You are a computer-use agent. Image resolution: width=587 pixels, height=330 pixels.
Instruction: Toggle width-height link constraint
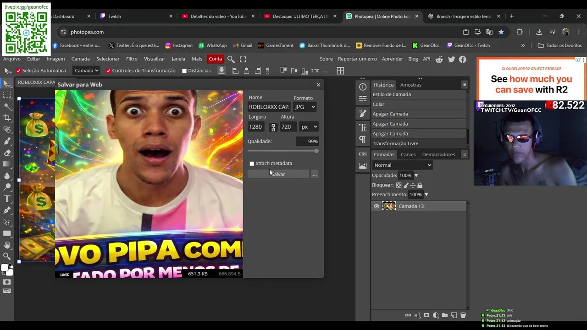(273, 127)
